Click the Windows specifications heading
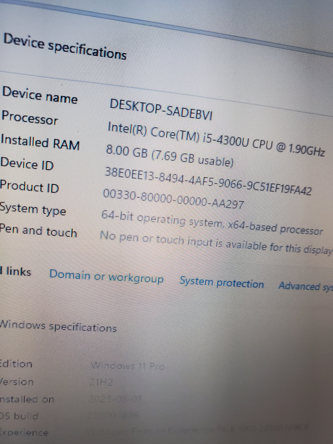This screenshot has height=444, width=333. [x=58, y=327]
